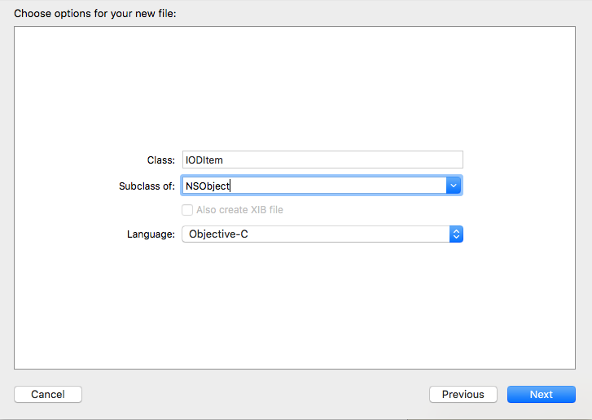Click the Language popup up-down arrows
The height and width of the screenshot is (420, 592).
click(456, 234)
